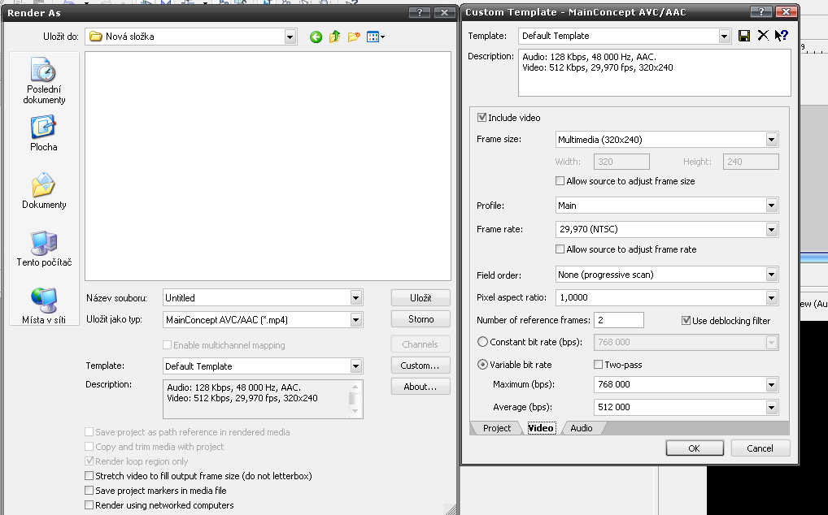
Task: Open Dokumenty folder location
Action: 44,192
